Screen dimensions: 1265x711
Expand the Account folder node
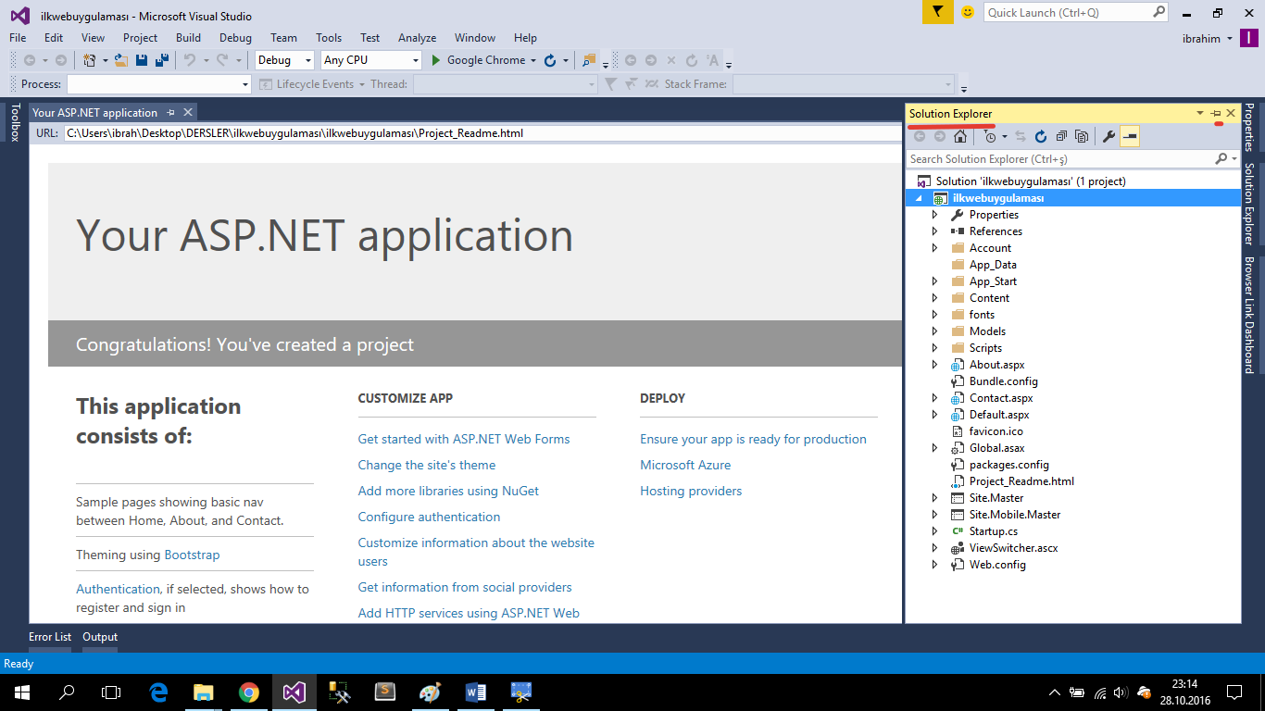[x=934, y=248]
